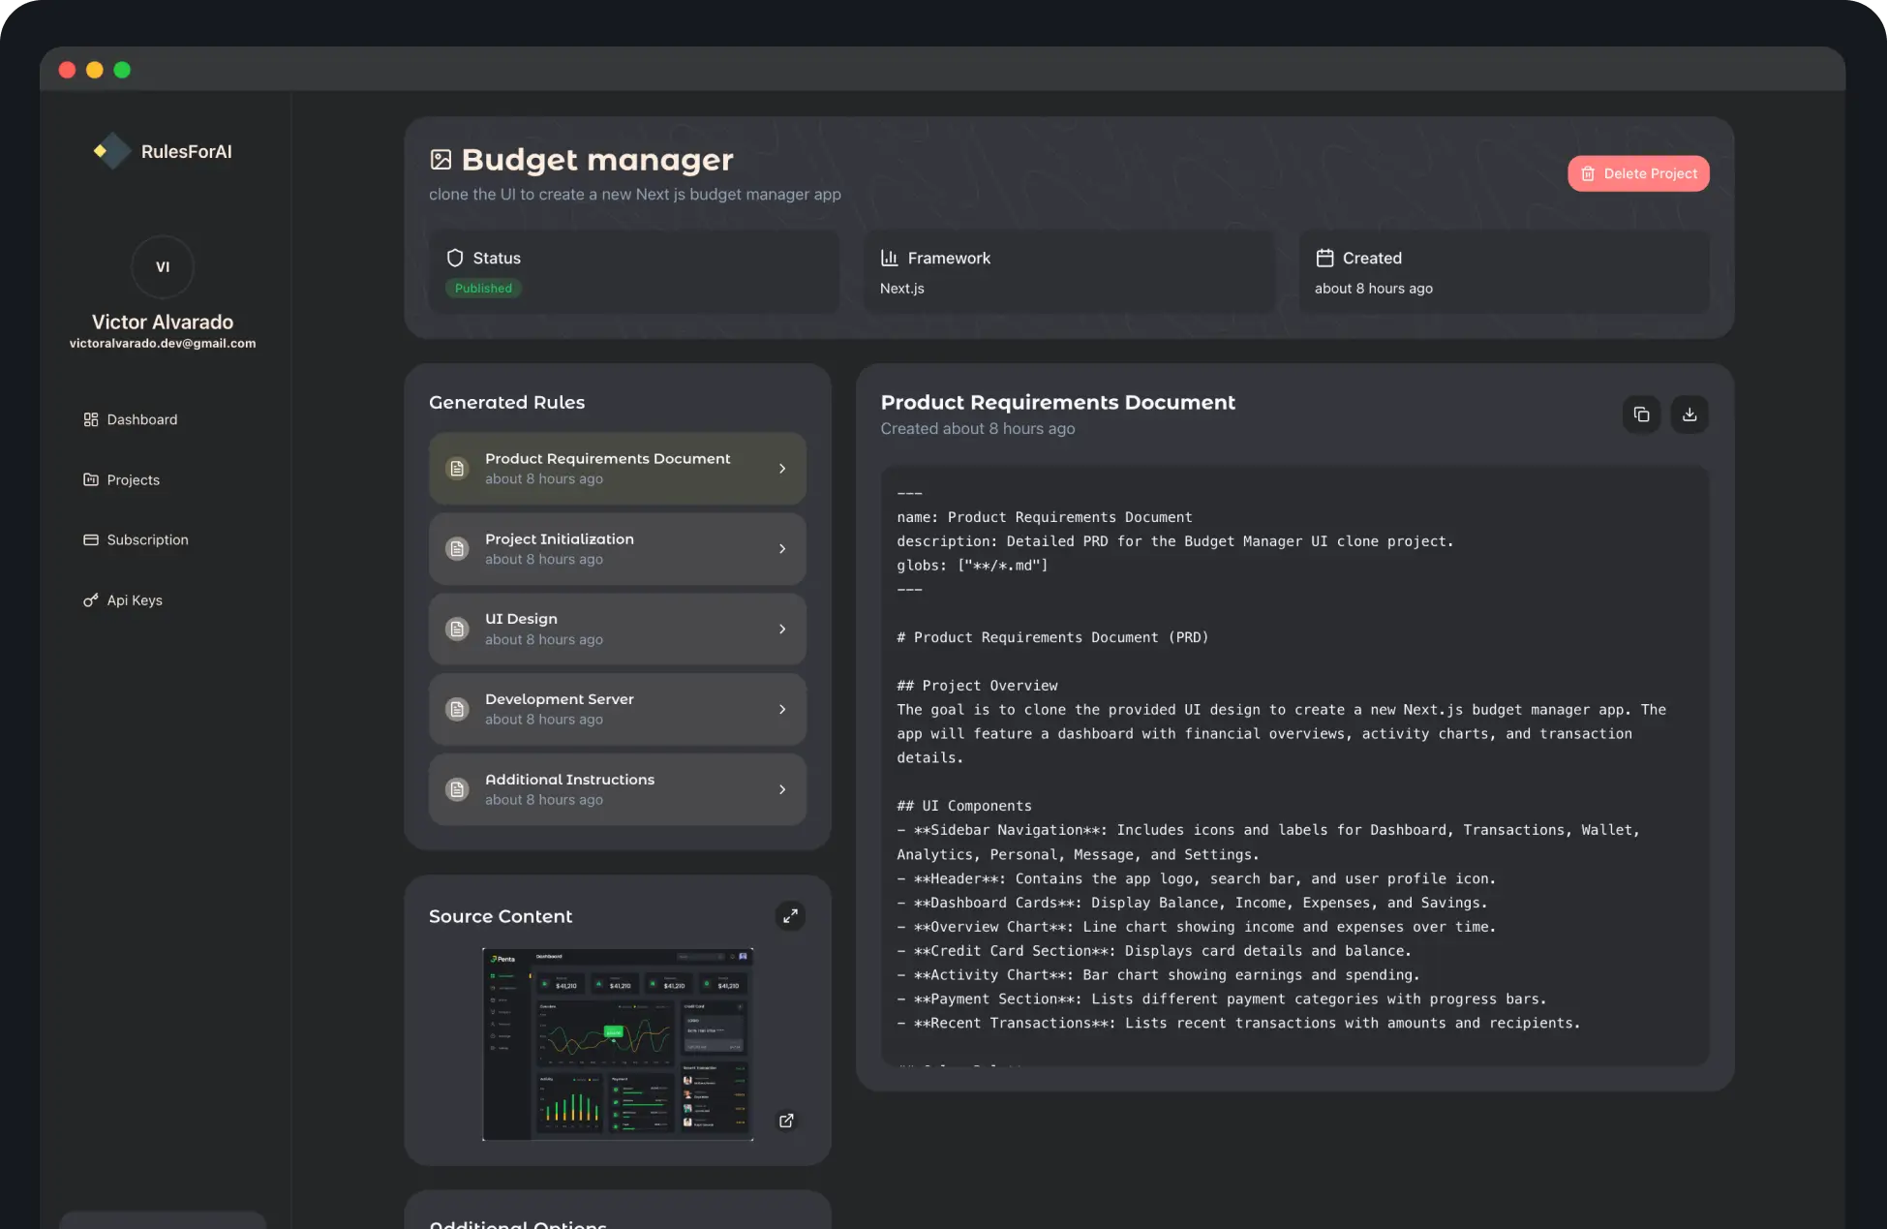Expand Additional Instructions rule chevron
This screenshot has width=1887, height=1229.
click(782, 789)
